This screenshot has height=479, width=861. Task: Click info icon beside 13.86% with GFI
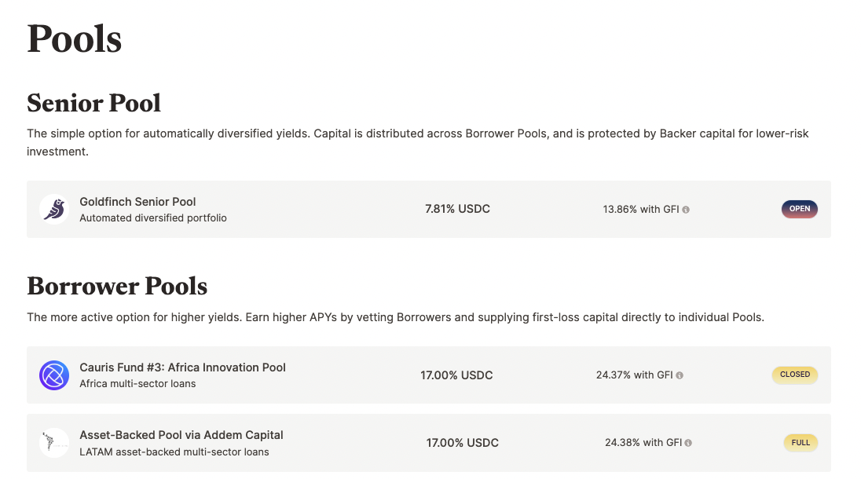[x=686, y=210]
